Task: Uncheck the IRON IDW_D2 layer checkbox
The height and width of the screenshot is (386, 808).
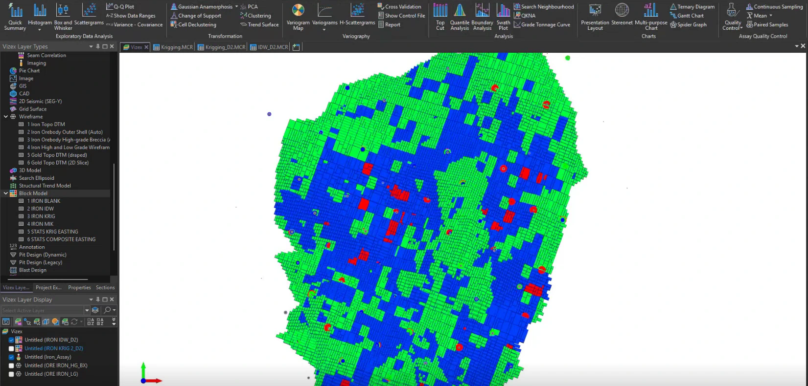Action: point(11,340)
